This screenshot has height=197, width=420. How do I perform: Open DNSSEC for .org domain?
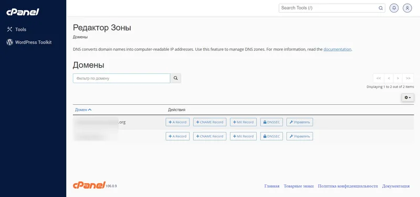click(271, 122)
